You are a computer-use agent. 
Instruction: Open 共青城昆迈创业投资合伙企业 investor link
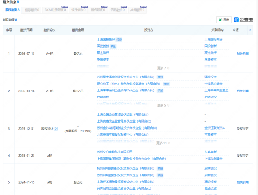coord(124,188)
